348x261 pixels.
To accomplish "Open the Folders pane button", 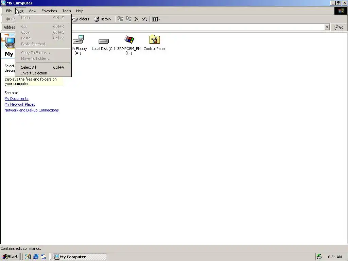I will [x=81, y=19].
